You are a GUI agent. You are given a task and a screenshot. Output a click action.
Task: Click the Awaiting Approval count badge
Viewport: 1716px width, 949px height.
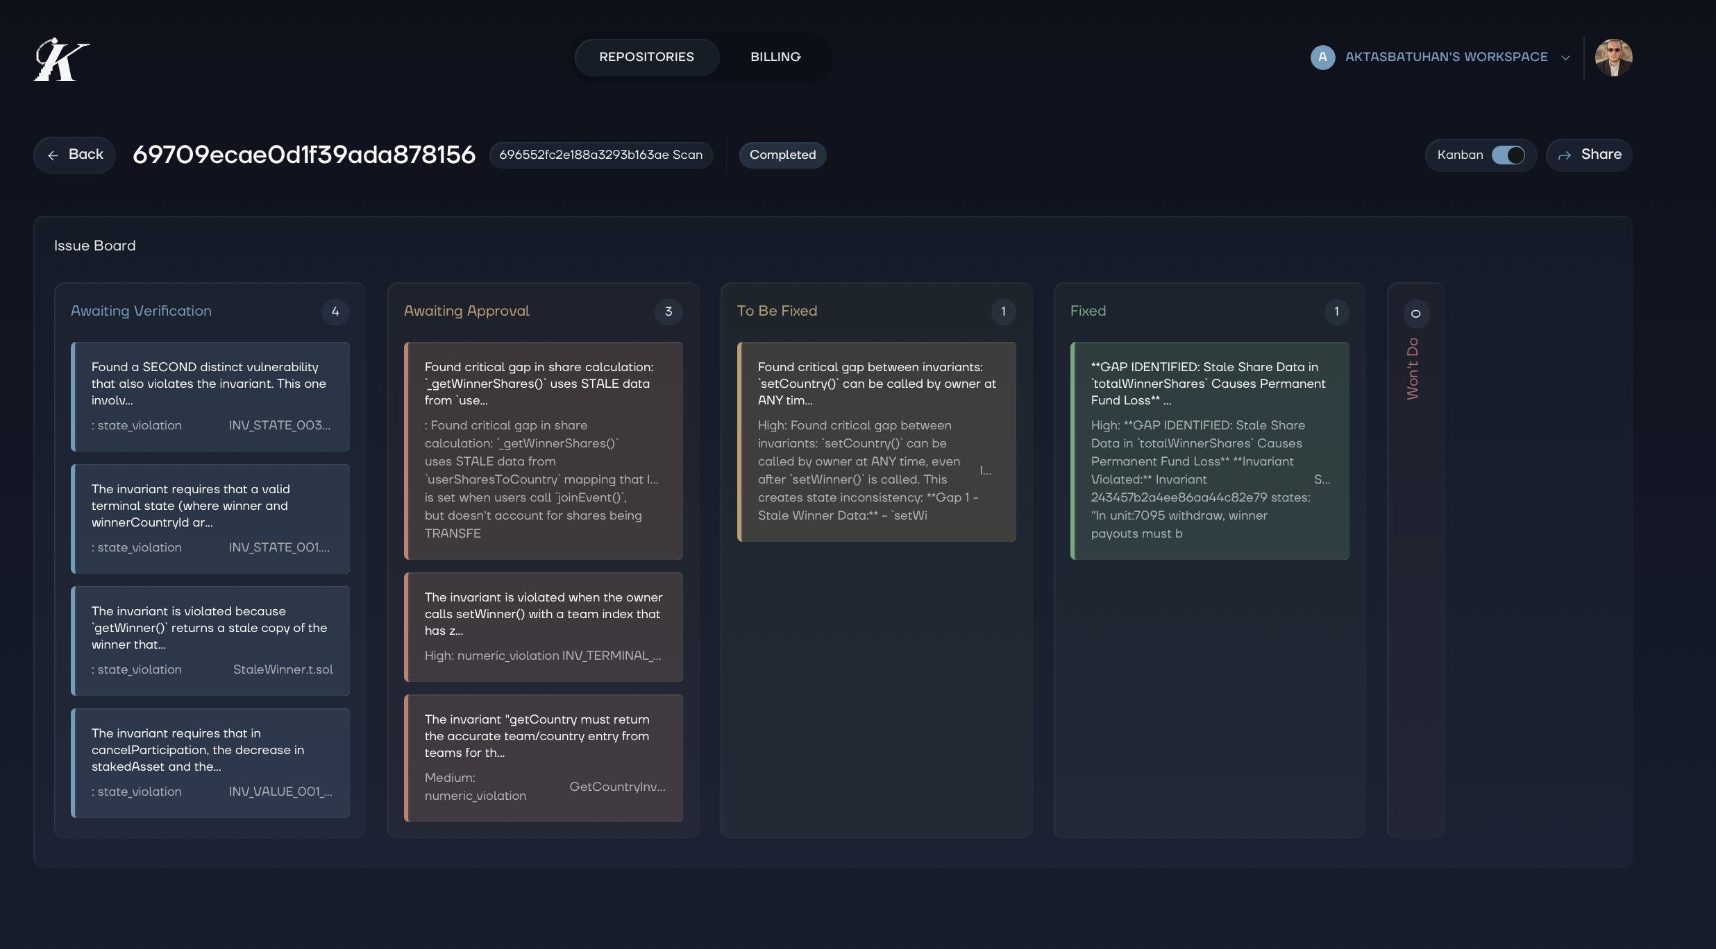(668, 312)
